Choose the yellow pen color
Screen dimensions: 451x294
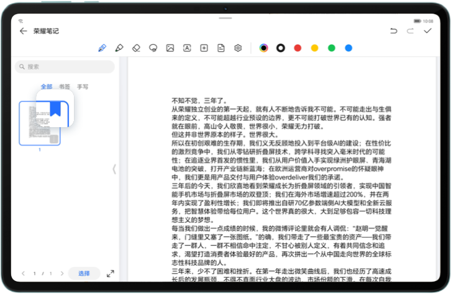pyautogui.click(x=314, y=48)
